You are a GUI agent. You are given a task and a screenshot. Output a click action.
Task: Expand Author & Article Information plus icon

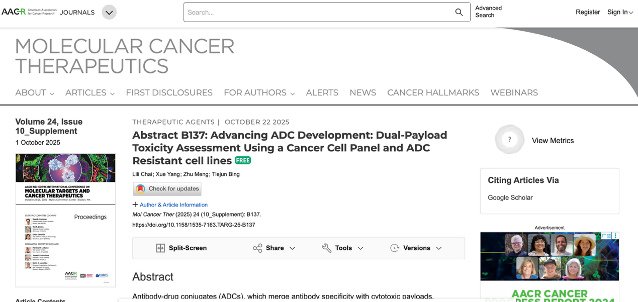click(x=135, y=205)
